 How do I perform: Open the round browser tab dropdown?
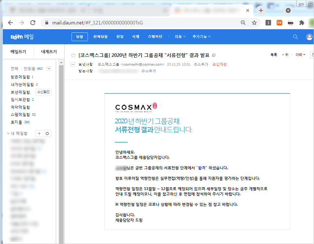click(x=288, y=10)
